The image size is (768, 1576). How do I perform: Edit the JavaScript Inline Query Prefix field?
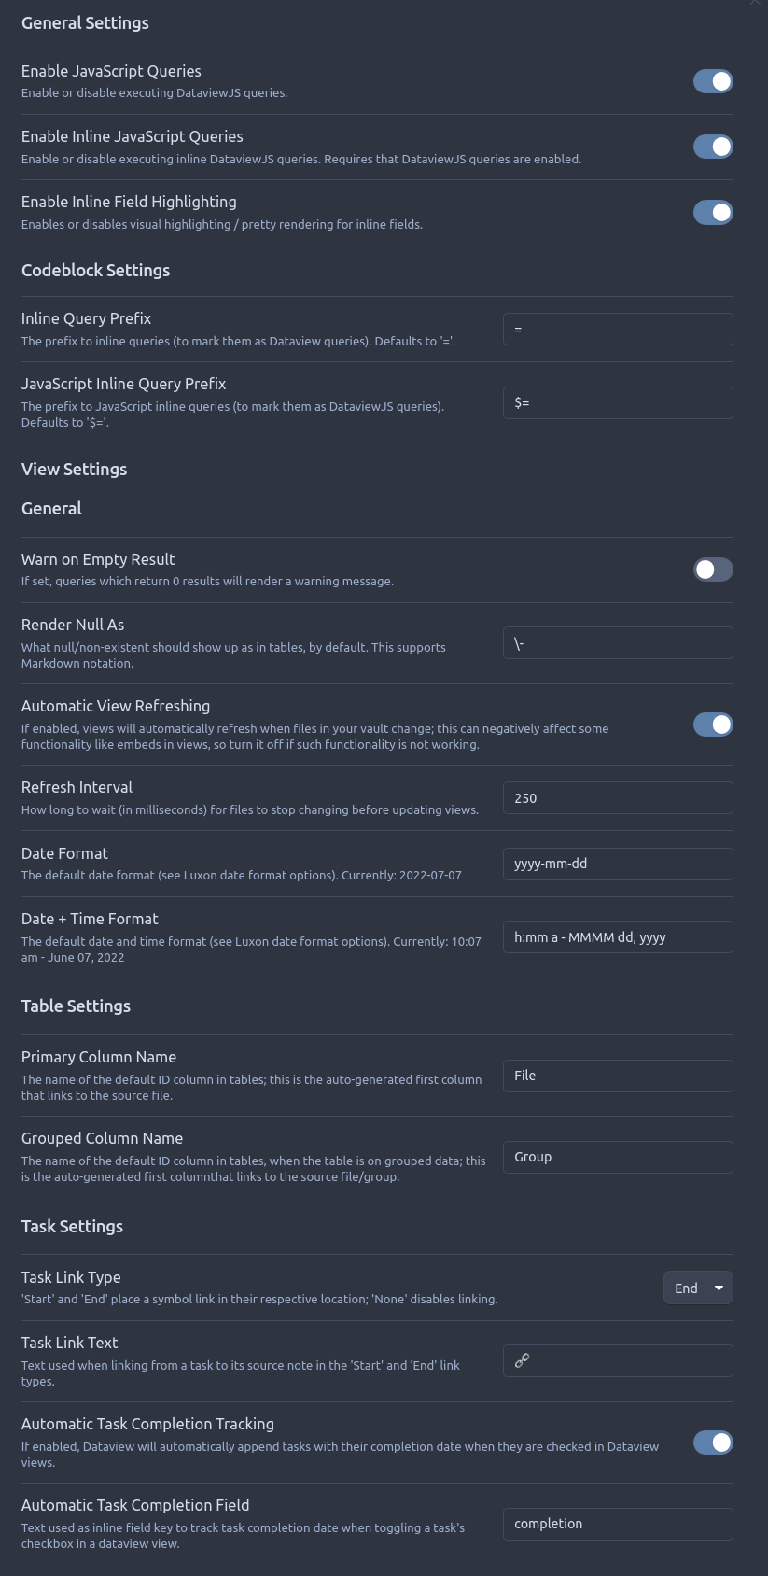coord(618,402)
